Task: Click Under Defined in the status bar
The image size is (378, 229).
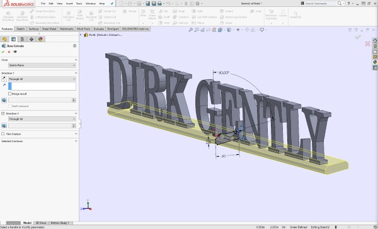Action: click(298, 227)
